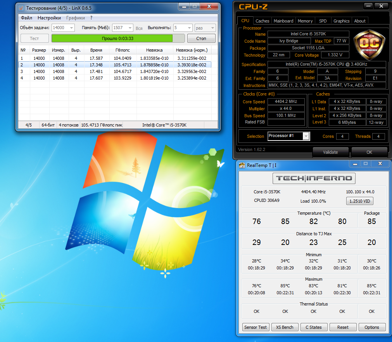Click the Вся memory link in LinX
This screenshot has width=392, height=342.
[139, 28]
